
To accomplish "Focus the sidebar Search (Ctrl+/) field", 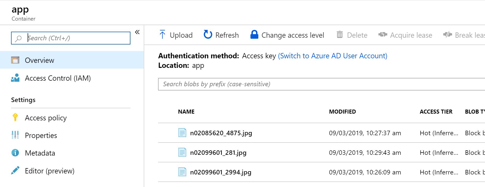I will click(x=71, y=38).
